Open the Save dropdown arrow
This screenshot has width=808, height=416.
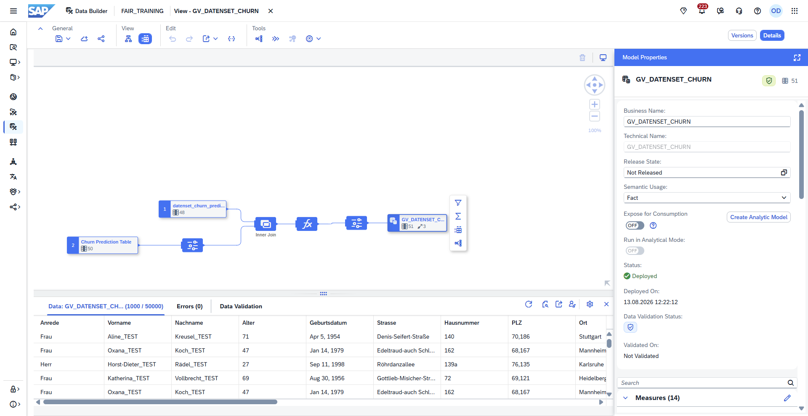(x=68, y=39)
